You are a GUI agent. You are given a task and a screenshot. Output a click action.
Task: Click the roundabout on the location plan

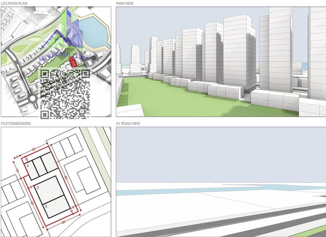33,98
